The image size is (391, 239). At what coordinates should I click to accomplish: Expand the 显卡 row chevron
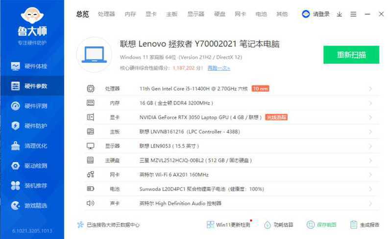370,117
